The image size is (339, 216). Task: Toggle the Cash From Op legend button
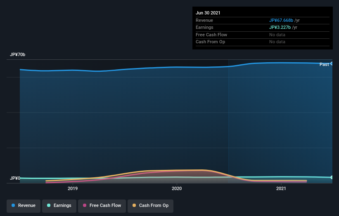coord(150,206)
